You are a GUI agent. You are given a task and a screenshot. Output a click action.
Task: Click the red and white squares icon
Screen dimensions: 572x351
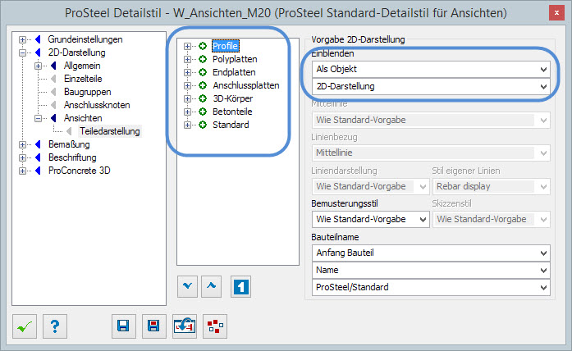(215, 326)
